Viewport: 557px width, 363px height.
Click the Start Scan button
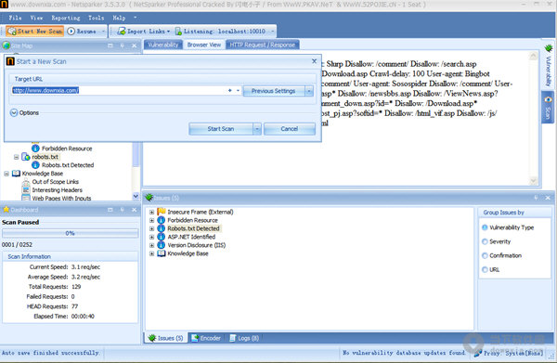[x=221, y=129]
